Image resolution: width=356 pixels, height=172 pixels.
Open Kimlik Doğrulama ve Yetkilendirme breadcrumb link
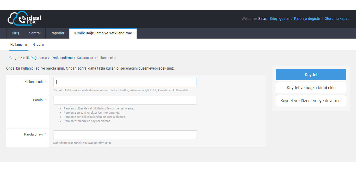tap(46, 58)
